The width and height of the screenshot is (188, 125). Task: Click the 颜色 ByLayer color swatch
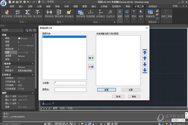pos(19,38)
